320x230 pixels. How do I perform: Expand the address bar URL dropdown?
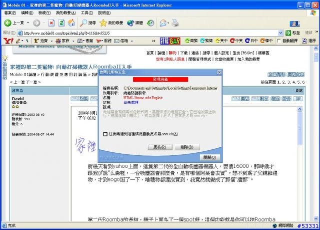coord(280,33)
